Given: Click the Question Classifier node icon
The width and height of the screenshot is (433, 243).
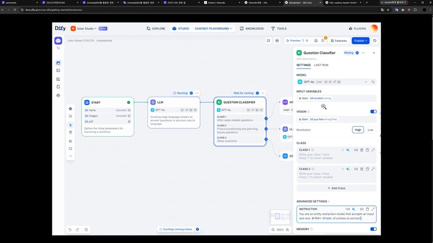Looking at the screenshot, I should point(219,102).
